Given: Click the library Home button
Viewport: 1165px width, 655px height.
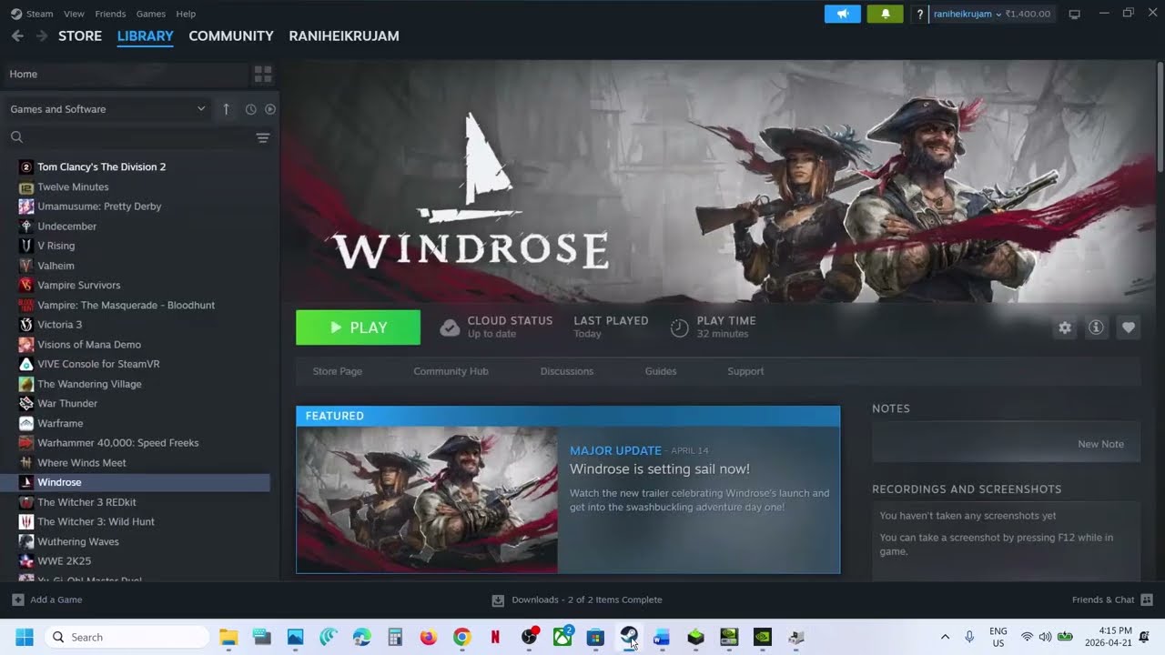Looking at the screenshot, I should coord(125,74).
